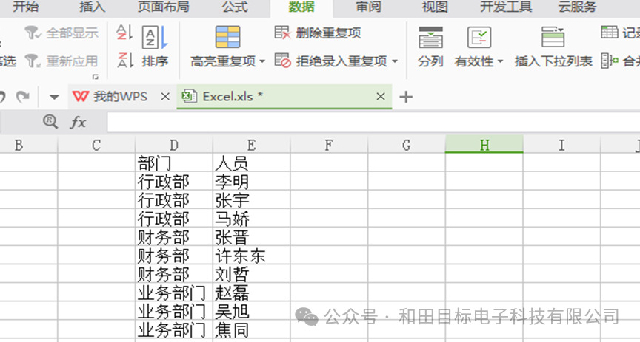Switch to the 我的WPS document tab
Screen dimensions: 640x342
121,97
